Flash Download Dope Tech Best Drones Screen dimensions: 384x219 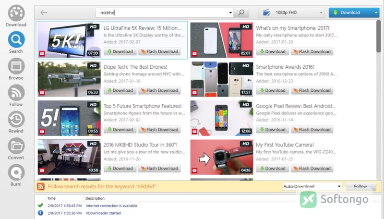[x=159, y=90]
